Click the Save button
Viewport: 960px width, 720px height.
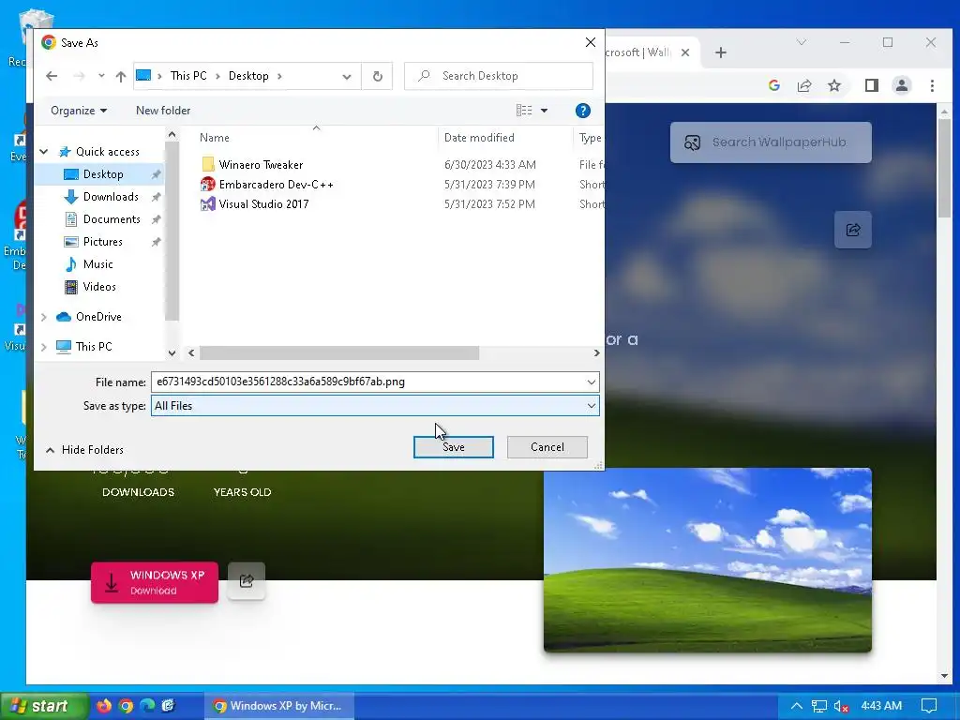pos(453,447)
